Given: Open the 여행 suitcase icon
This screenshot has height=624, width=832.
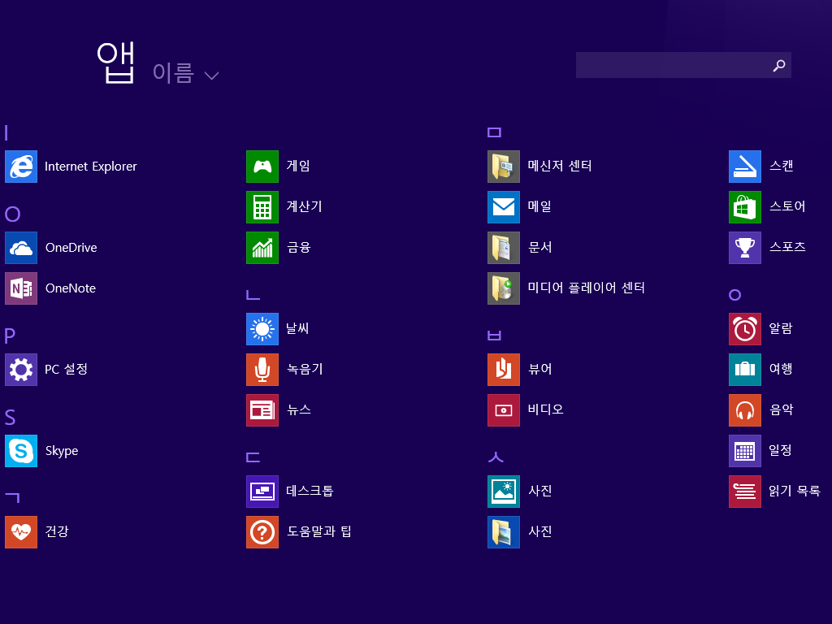Looking at the screenshot, I should point(745,370).
